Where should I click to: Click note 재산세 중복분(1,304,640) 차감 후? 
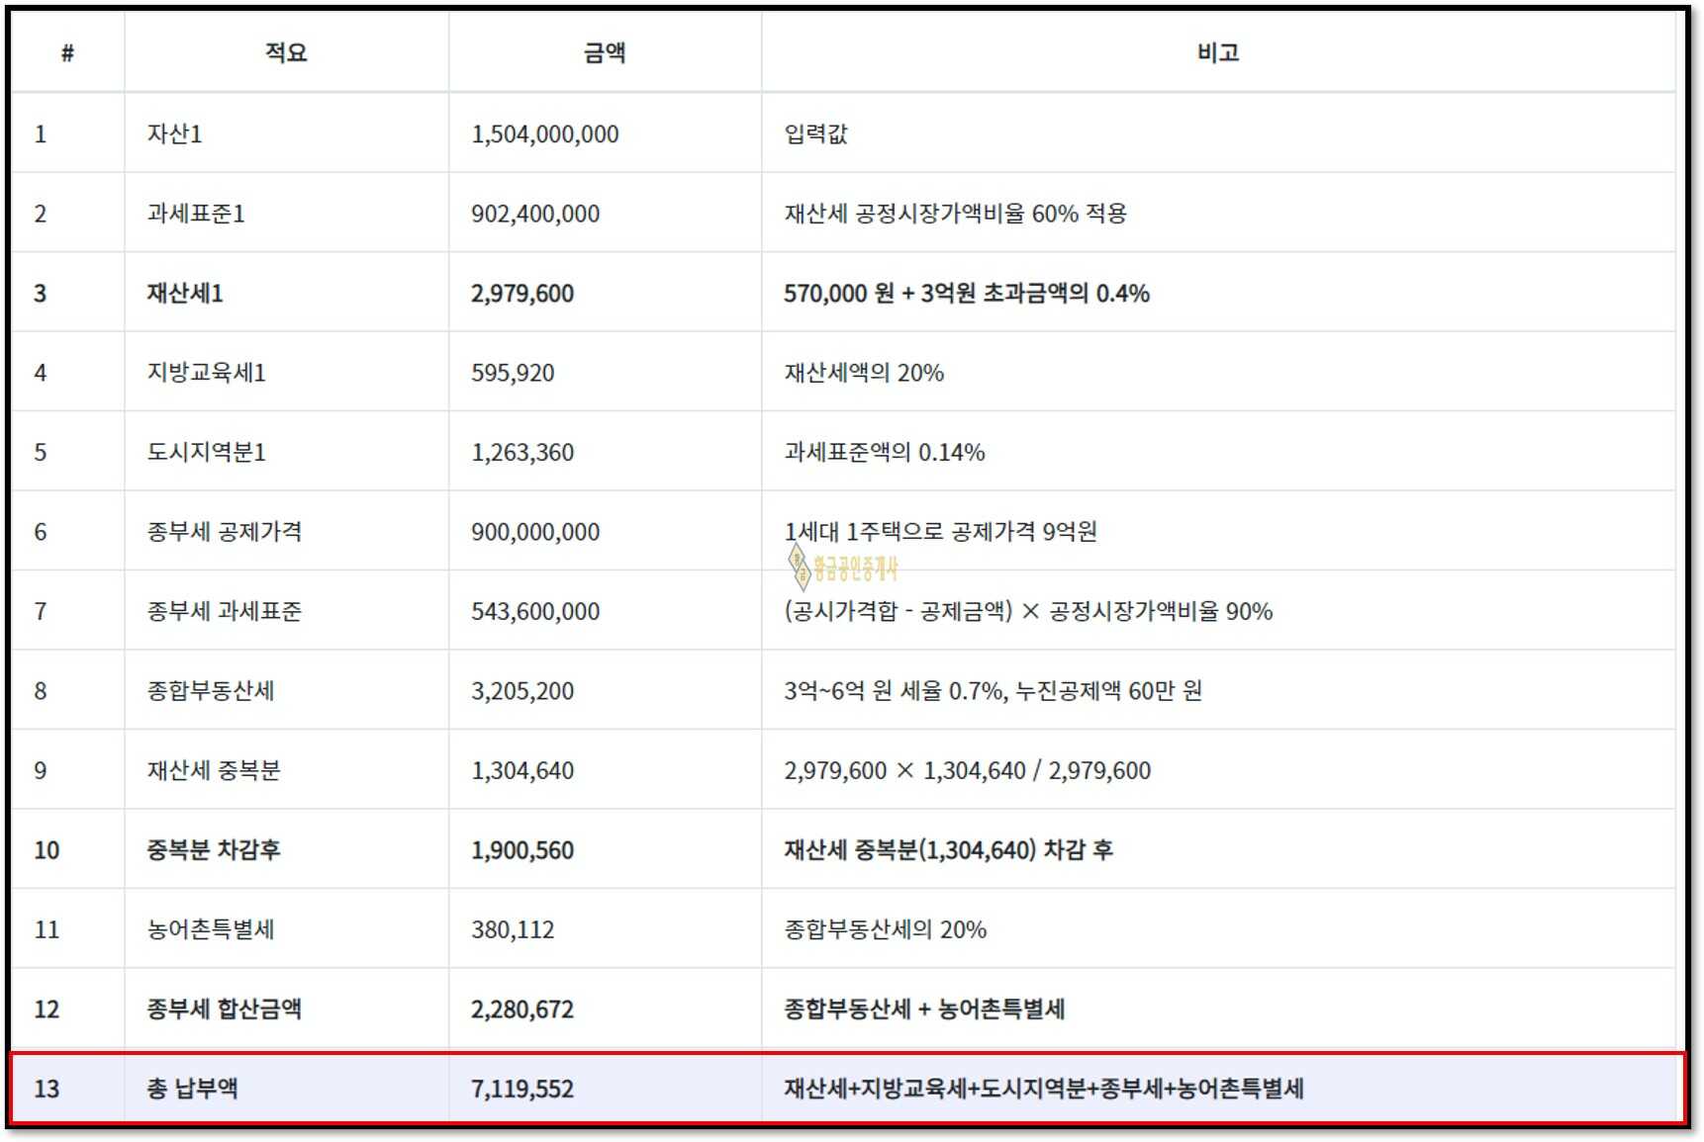click(949, 850)
